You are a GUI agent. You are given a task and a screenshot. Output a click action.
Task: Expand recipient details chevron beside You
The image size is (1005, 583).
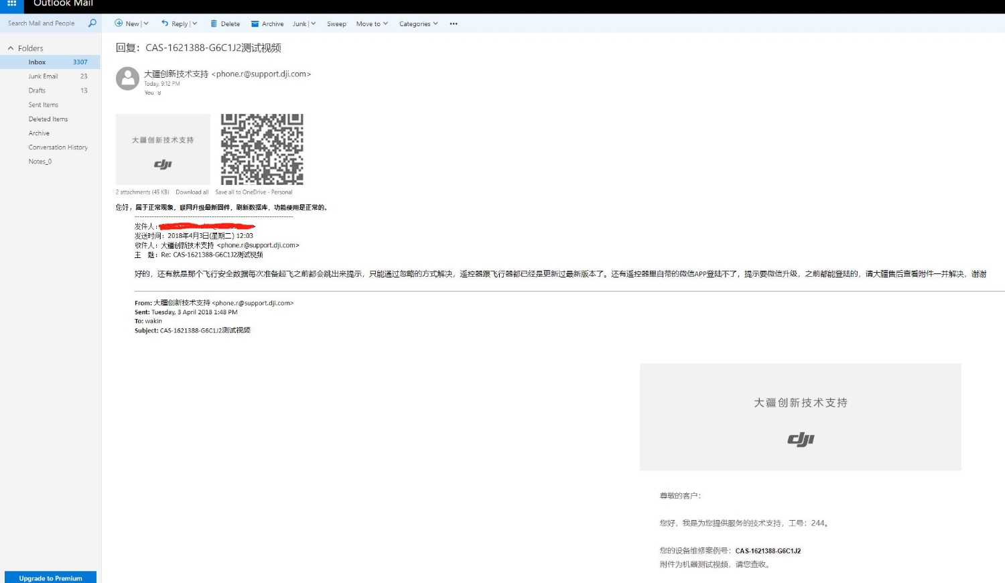pos(159,93)
